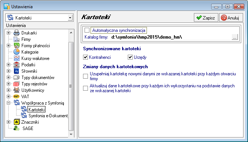Image resolution: width=248 pixels, height=142 pixels.
Task: Click the Słowniki dictionary icon
Action: tap(17, 71)
